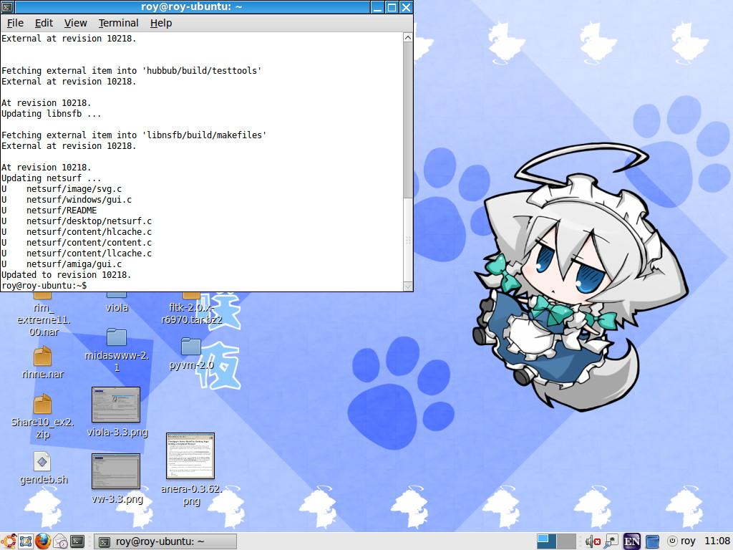Image resolution: width=733 pixels, height=550 pixels.
Task: Open the Terminal menu
Action: (118, 23)
